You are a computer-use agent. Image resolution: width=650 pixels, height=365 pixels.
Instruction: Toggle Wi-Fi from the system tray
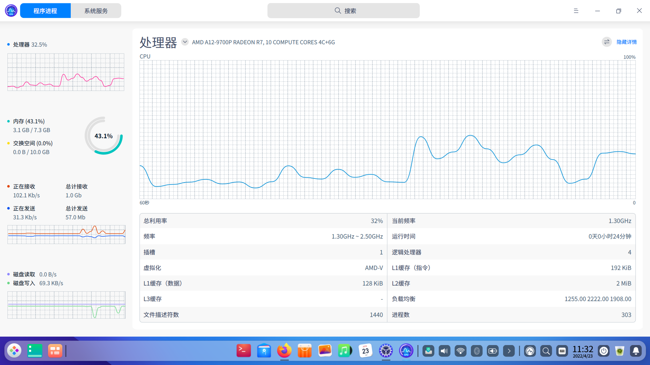(460, 350)
